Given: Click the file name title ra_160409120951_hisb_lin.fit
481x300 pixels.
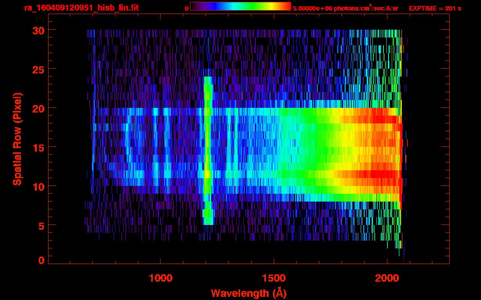Looking at the screenshot, I should (x=81, y=8).
